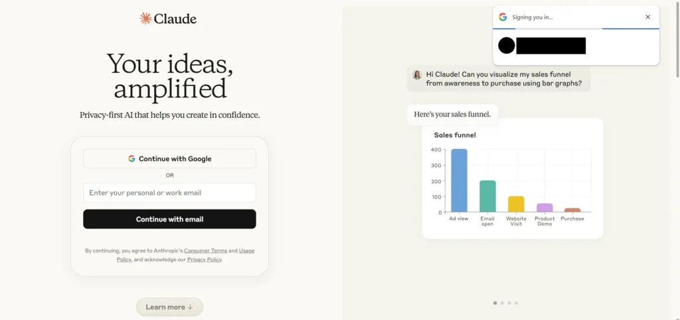Jump to the fourth carousel dot
680x320 pixels.
pyautogui.click(x=517, y=303)
